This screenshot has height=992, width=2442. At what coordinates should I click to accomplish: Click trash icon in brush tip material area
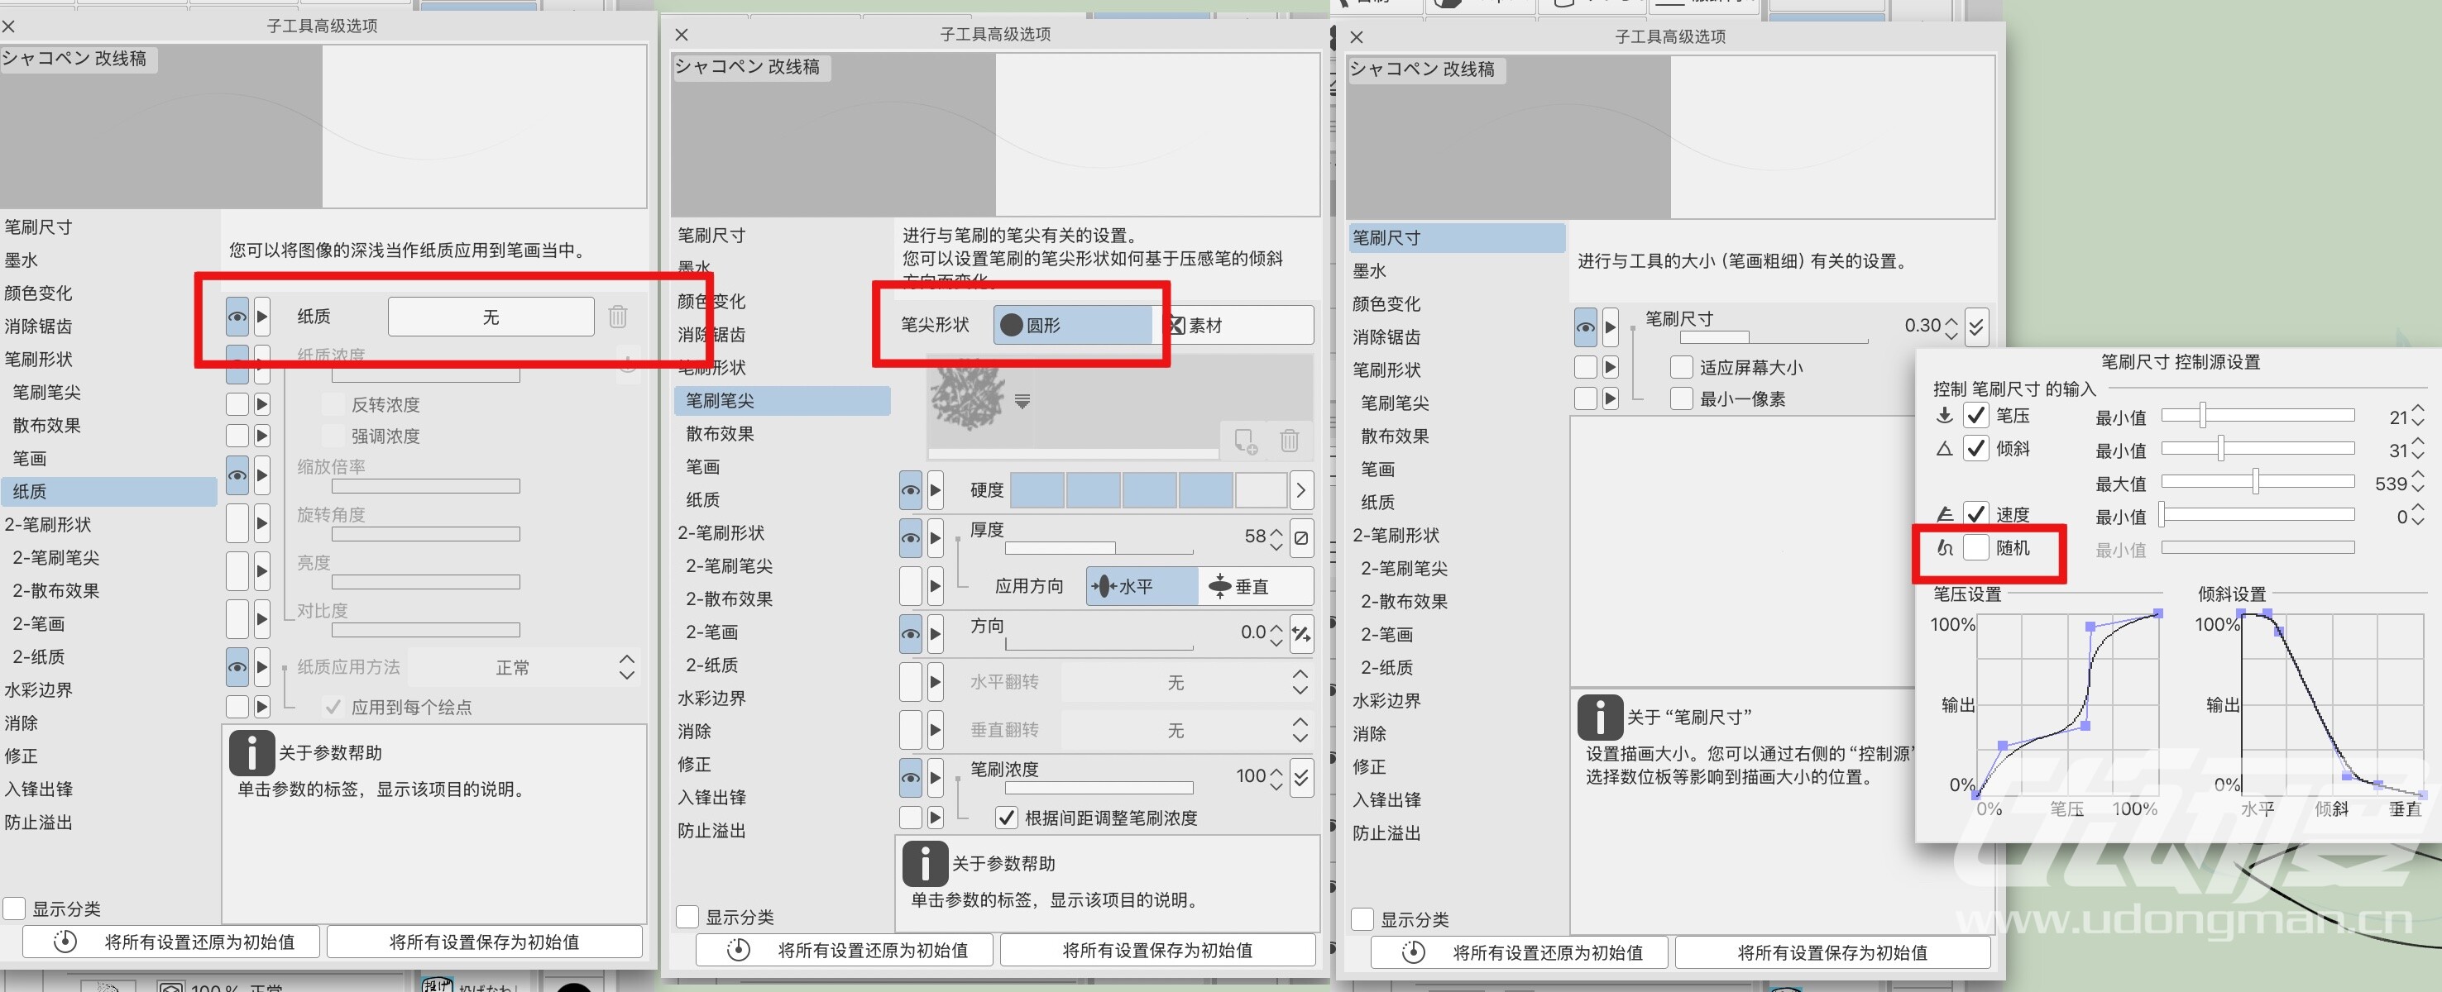[x=1290, y=441]
